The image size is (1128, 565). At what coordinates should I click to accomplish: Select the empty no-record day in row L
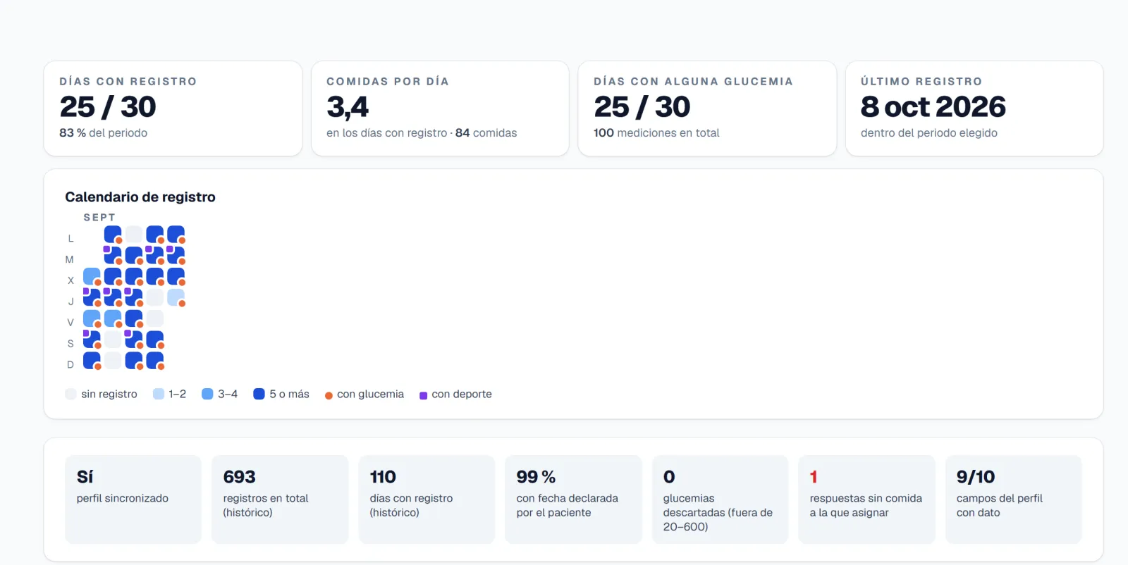click(x=134, y=234)
